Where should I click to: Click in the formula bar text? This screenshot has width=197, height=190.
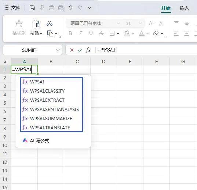(107, 50)
